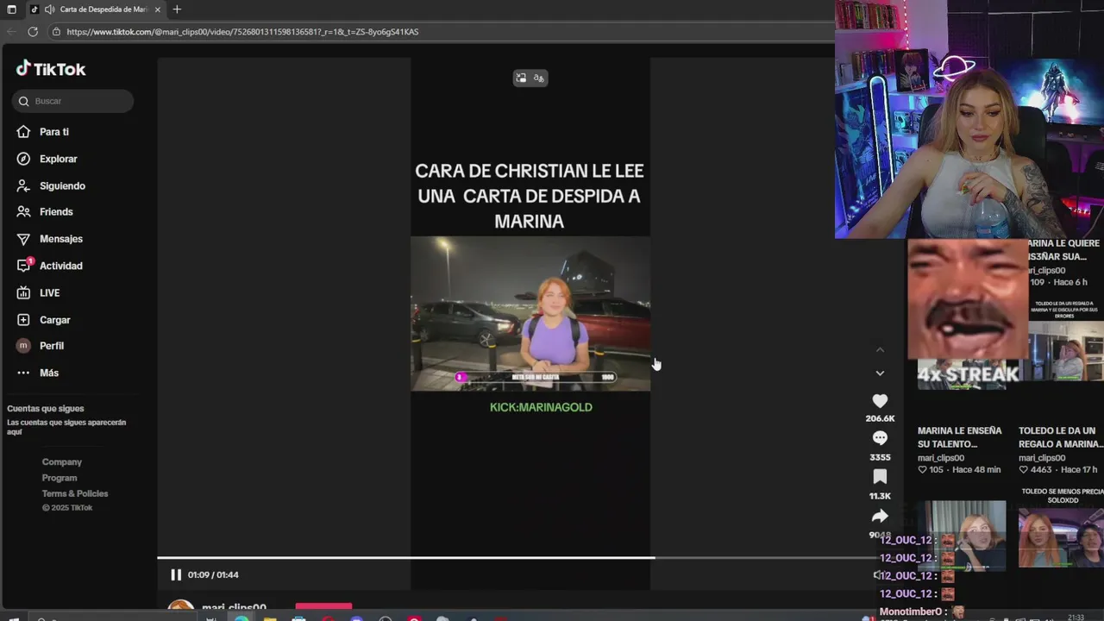Image resolution: width=1104 pixels, height=621 pixels.
Task: Open the Explorar page
Action: tap(58, 159)
